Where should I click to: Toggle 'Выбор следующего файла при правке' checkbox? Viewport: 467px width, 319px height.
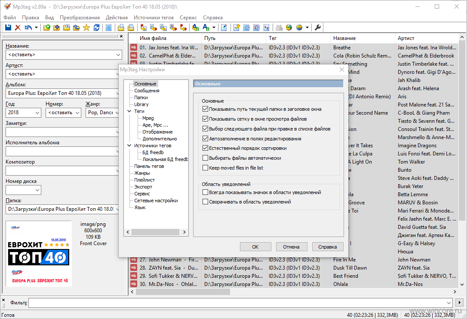pos(205,129)
